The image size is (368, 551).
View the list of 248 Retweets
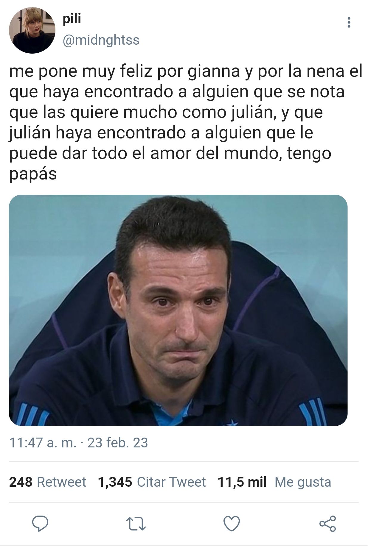(x=48, y=482)
